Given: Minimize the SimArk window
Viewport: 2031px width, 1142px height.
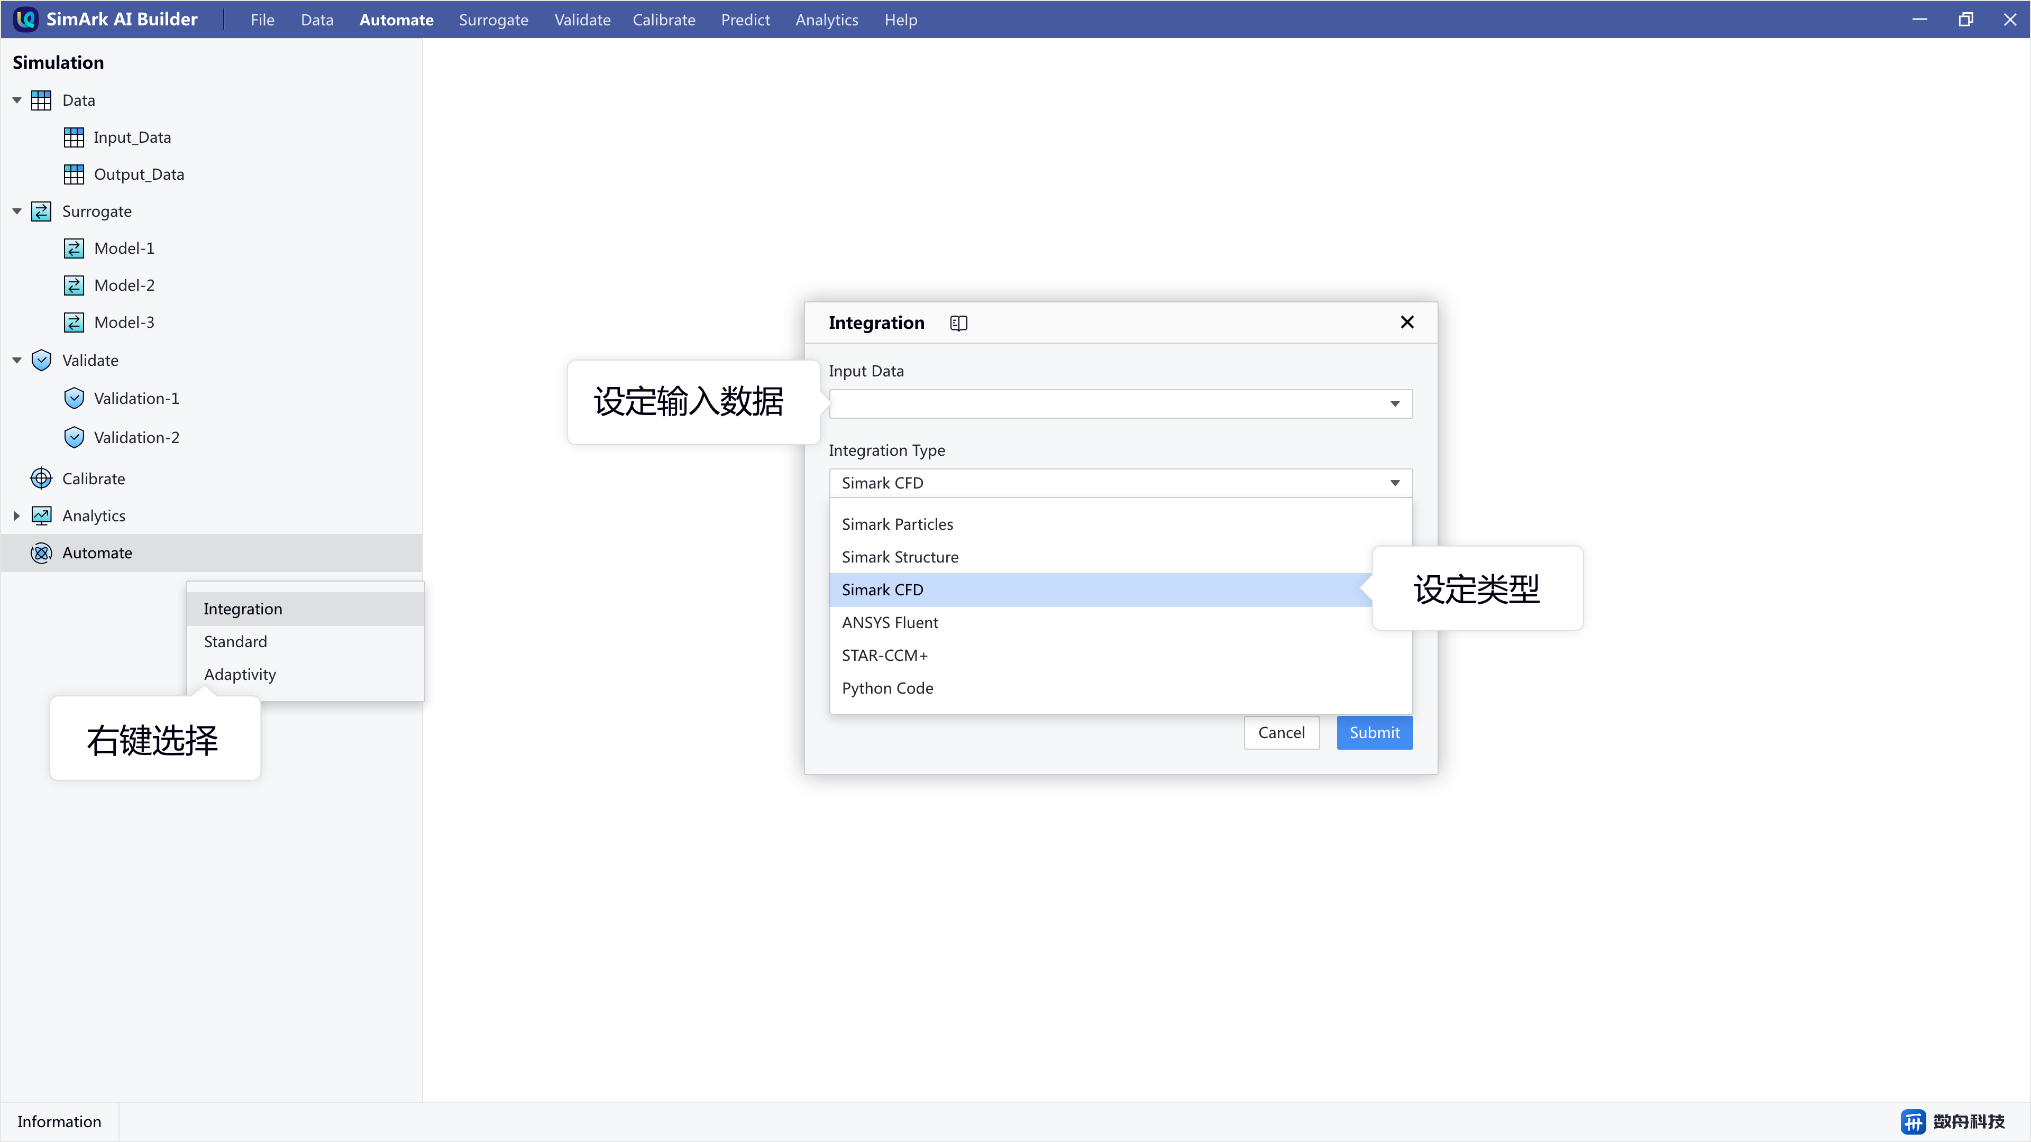Looking at the screenshot, I should point(1920,20).
